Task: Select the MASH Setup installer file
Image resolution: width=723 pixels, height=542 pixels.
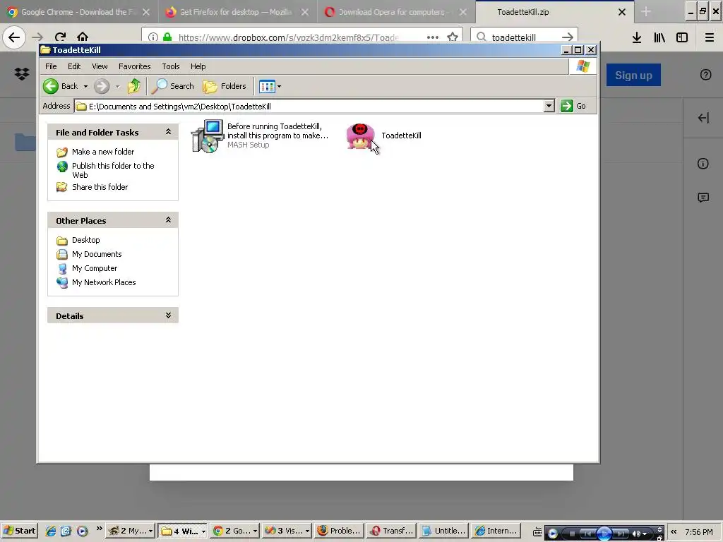Action: (x=260, y=135)
